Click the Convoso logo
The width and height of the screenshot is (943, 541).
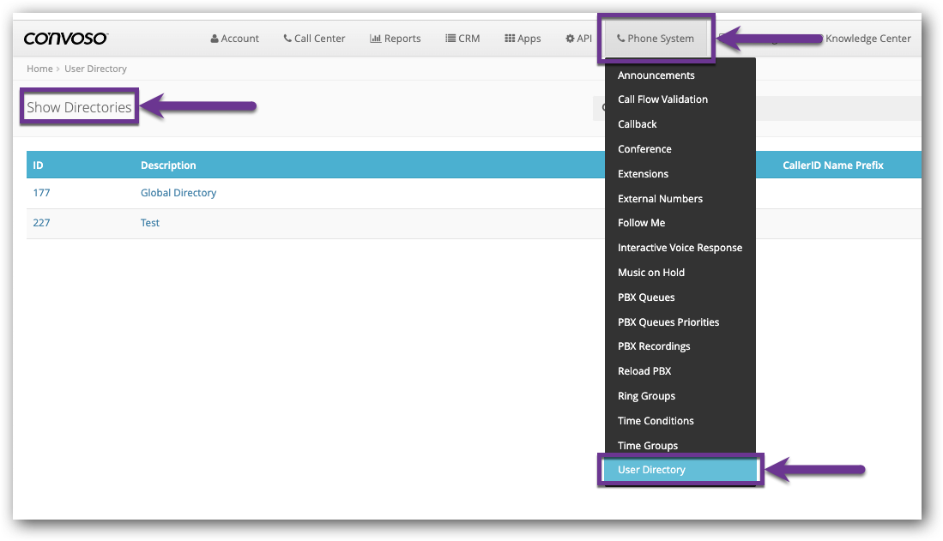tap(65, 39)
